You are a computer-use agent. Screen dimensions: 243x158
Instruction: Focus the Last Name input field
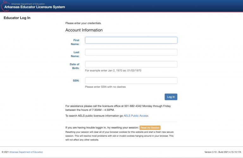131,52
